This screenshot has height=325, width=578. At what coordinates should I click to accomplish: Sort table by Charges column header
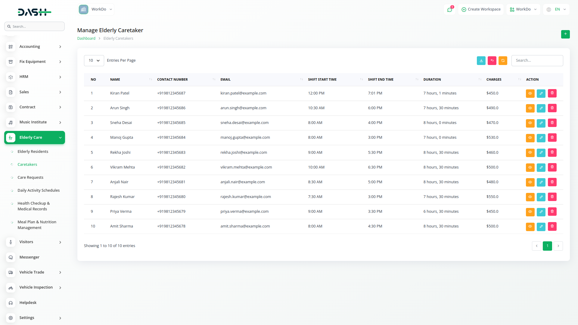click(x=494, y=79)
